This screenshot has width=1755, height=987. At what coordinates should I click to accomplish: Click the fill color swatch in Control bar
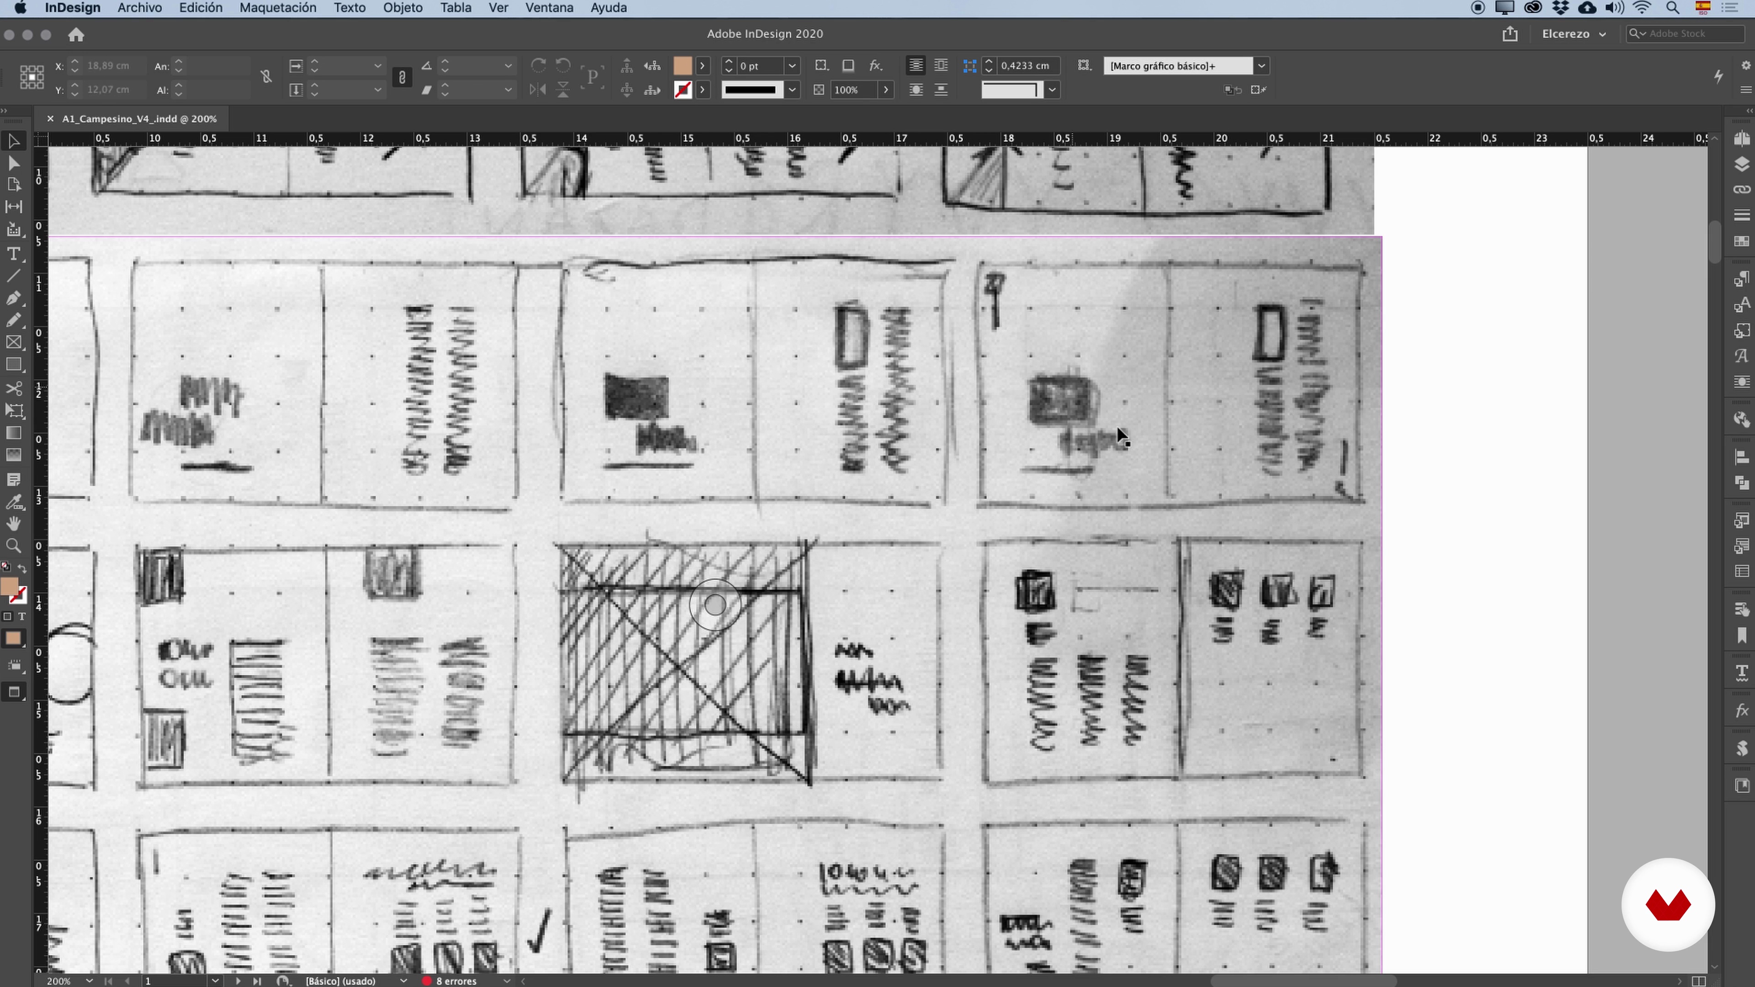tap(683, 65)
